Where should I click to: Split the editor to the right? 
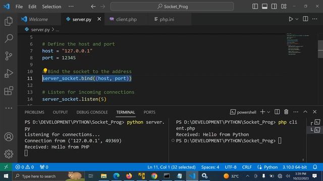(x=305, y=19)
